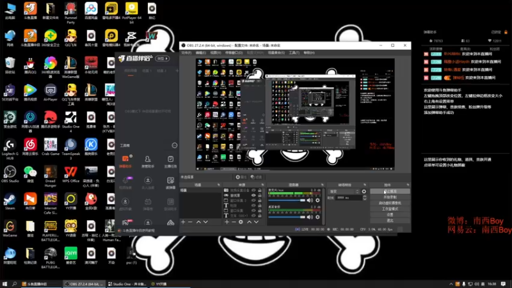Viewport: 512px width, 288px height.
Task: Open the Steam desktop icon
Action: click(10, 202)
